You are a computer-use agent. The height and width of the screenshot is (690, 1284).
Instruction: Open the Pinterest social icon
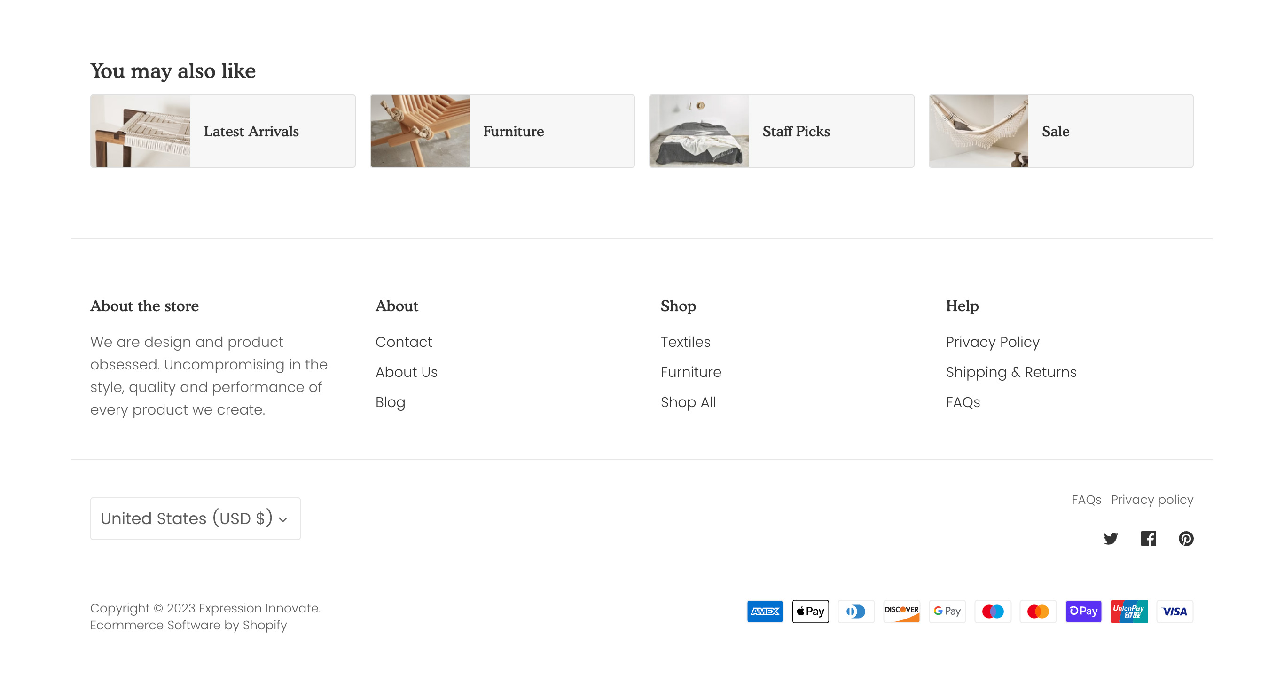pos(1186,539)
